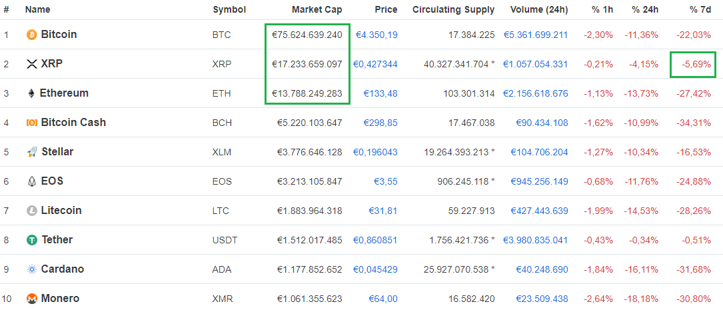Open Monero volume €23.509.438

[x=542, y=299]
